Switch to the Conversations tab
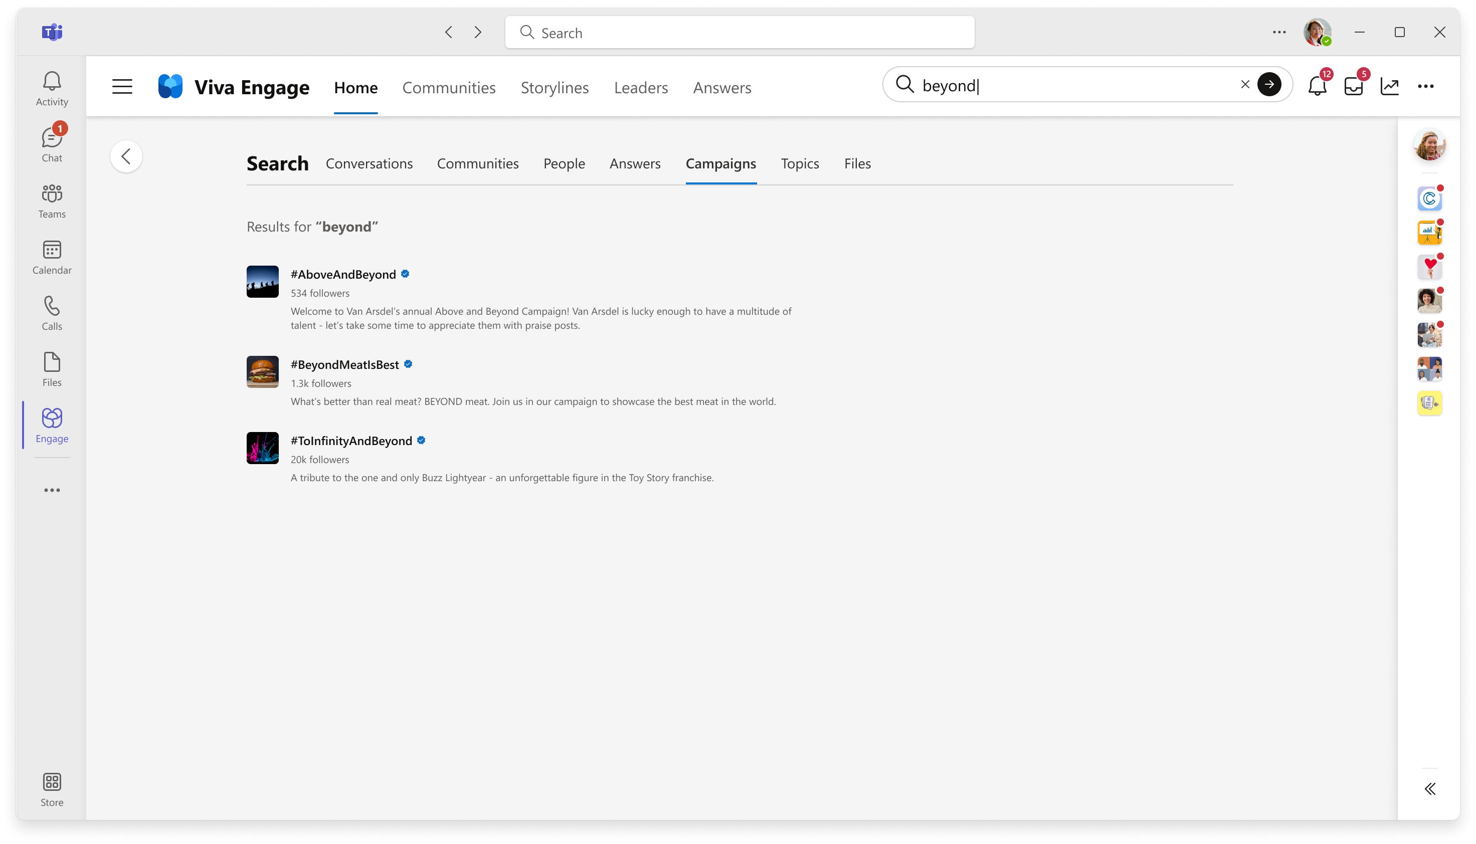The height and width of the screenshot is (844, 1476). coord(369,163)
